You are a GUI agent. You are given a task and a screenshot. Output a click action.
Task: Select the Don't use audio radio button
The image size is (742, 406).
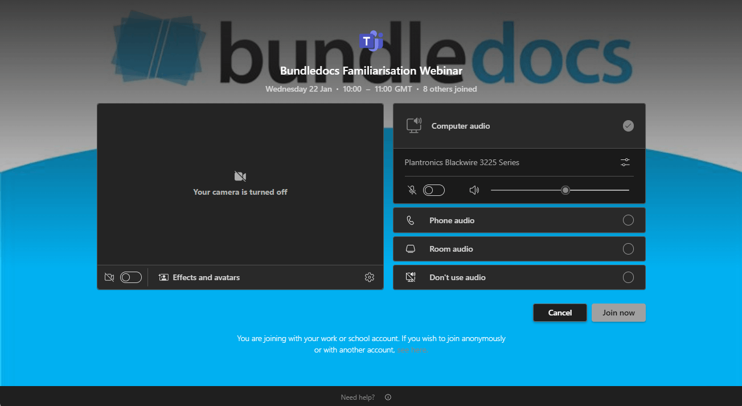pyautogui.click(x=628, y=277)
